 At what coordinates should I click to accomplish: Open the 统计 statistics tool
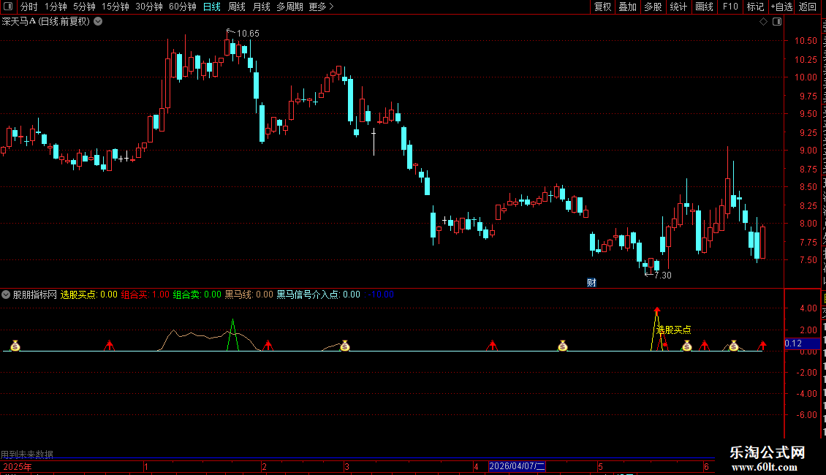pos(678,7)
